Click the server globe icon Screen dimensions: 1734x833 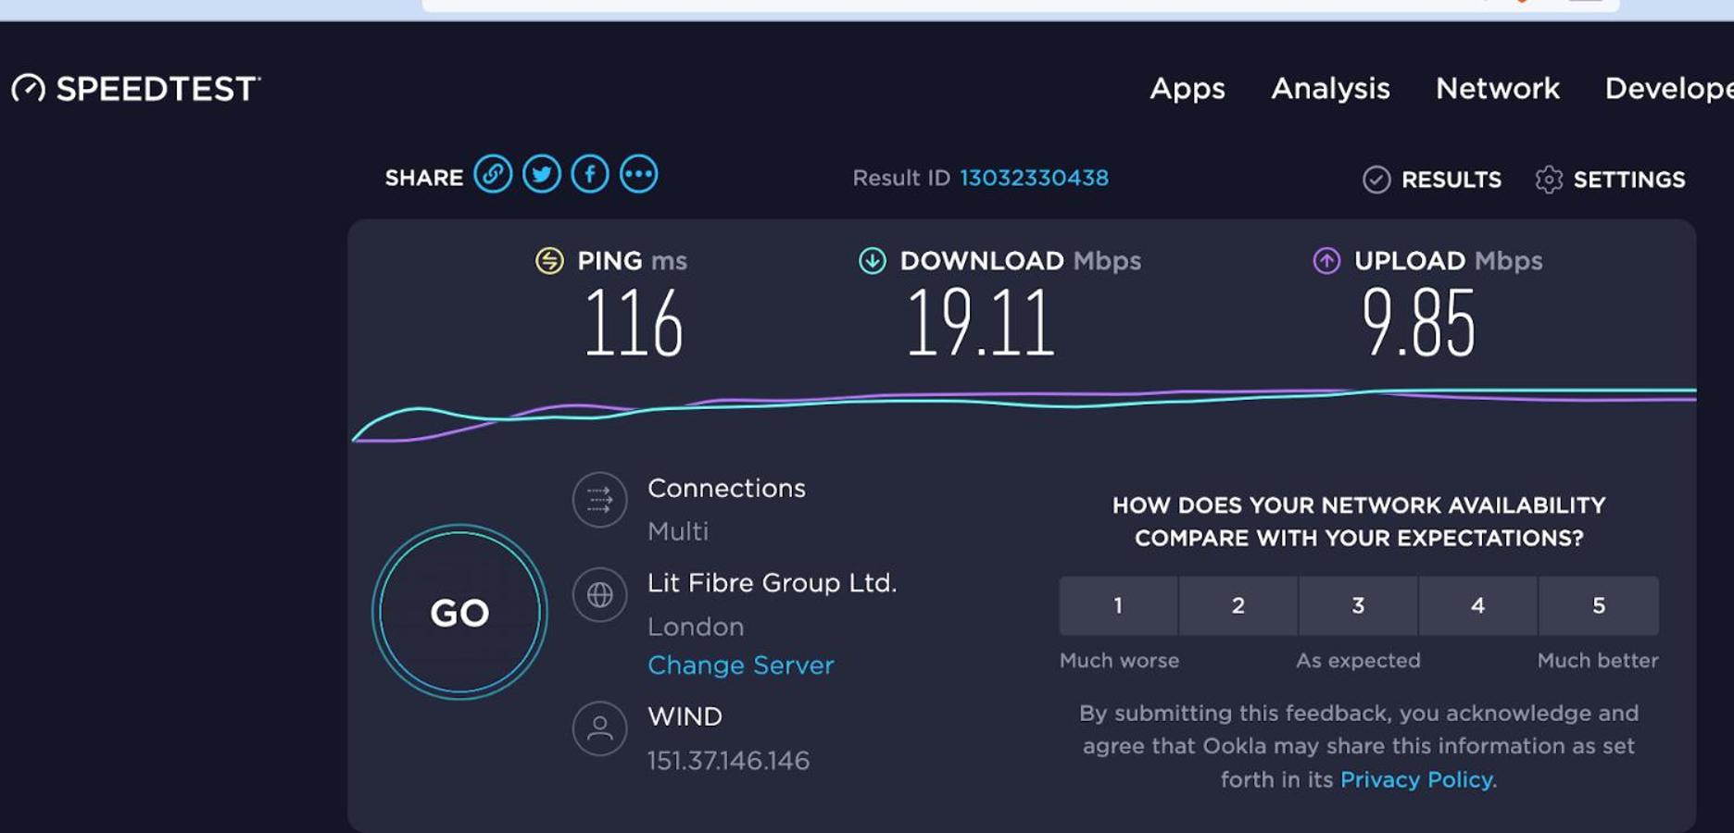(x=600, y=594)
